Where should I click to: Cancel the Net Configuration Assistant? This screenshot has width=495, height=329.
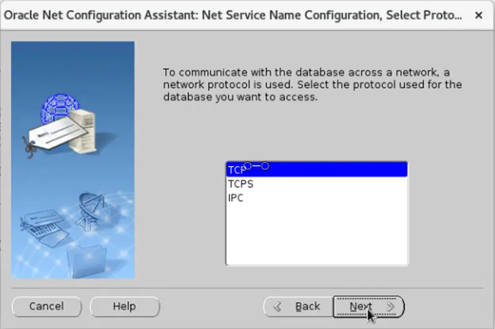[47, 307]
